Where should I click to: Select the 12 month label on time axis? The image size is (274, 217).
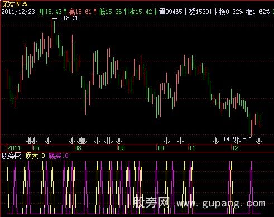[235, 148]
